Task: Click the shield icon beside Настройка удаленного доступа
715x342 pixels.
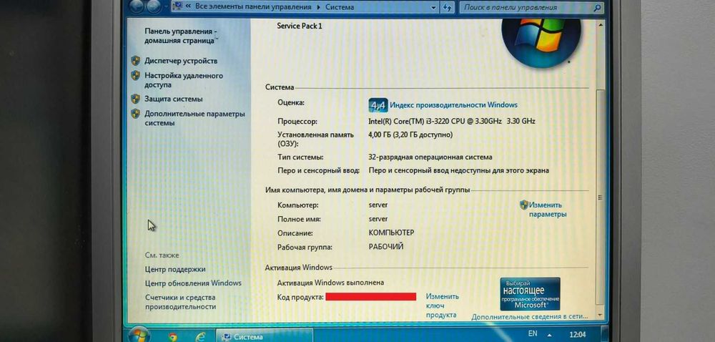Action: 135,76
